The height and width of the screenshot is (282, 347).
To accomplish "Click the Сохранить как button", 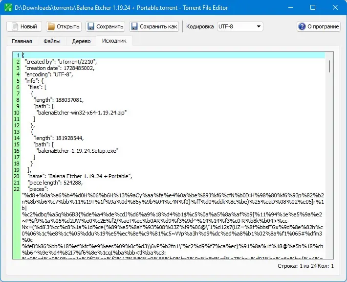I will pyautogui.click(x=154, y=26).
